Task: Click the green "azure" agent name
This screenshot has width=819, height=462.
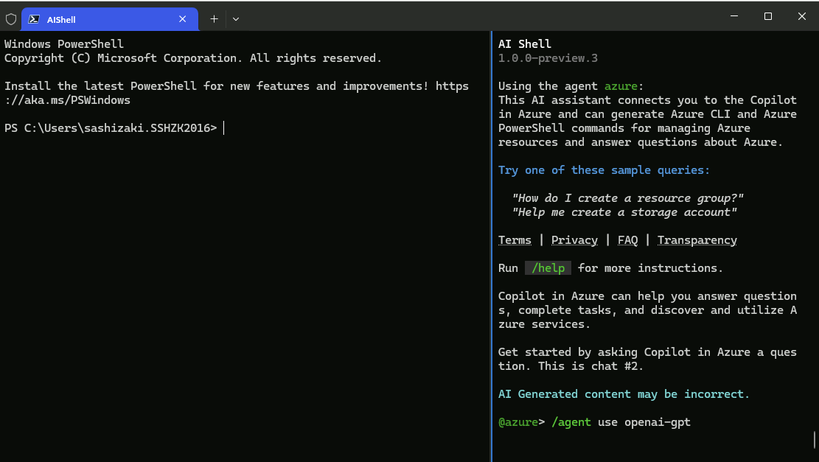Action: [621, 86]
